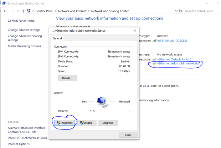Screen dimensions: 221x148
Task: Click the network computers activity icon
Action: (102, 102)
